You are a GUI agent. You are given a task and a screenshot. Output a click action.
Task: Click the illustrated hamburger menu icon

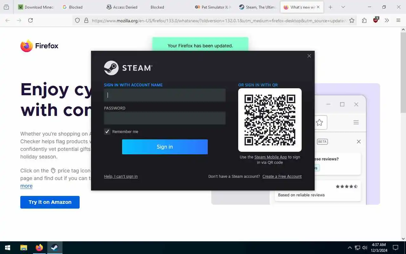point(356,123)
